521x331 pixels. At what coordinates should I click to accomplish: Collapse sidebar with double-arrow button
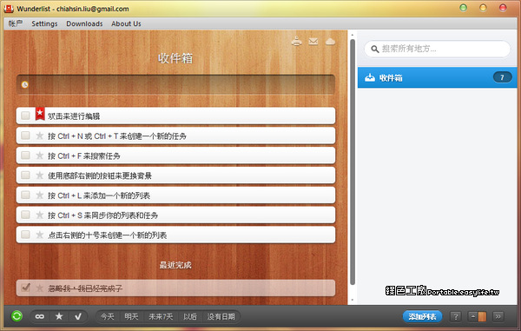pyautogui.click(x=498, y=316)
